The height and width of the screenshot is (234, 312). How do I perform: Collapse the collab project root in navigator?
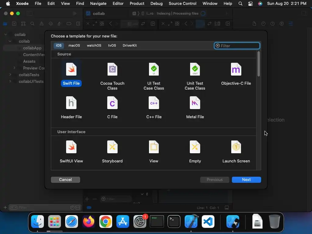[6, 34]
